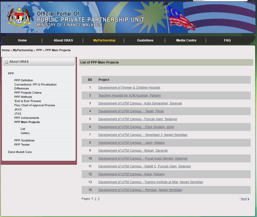The height and width of the screenshot is (217, 257).
Task: Select PPP Definition in the sidebar
Action: pos(24,80)
